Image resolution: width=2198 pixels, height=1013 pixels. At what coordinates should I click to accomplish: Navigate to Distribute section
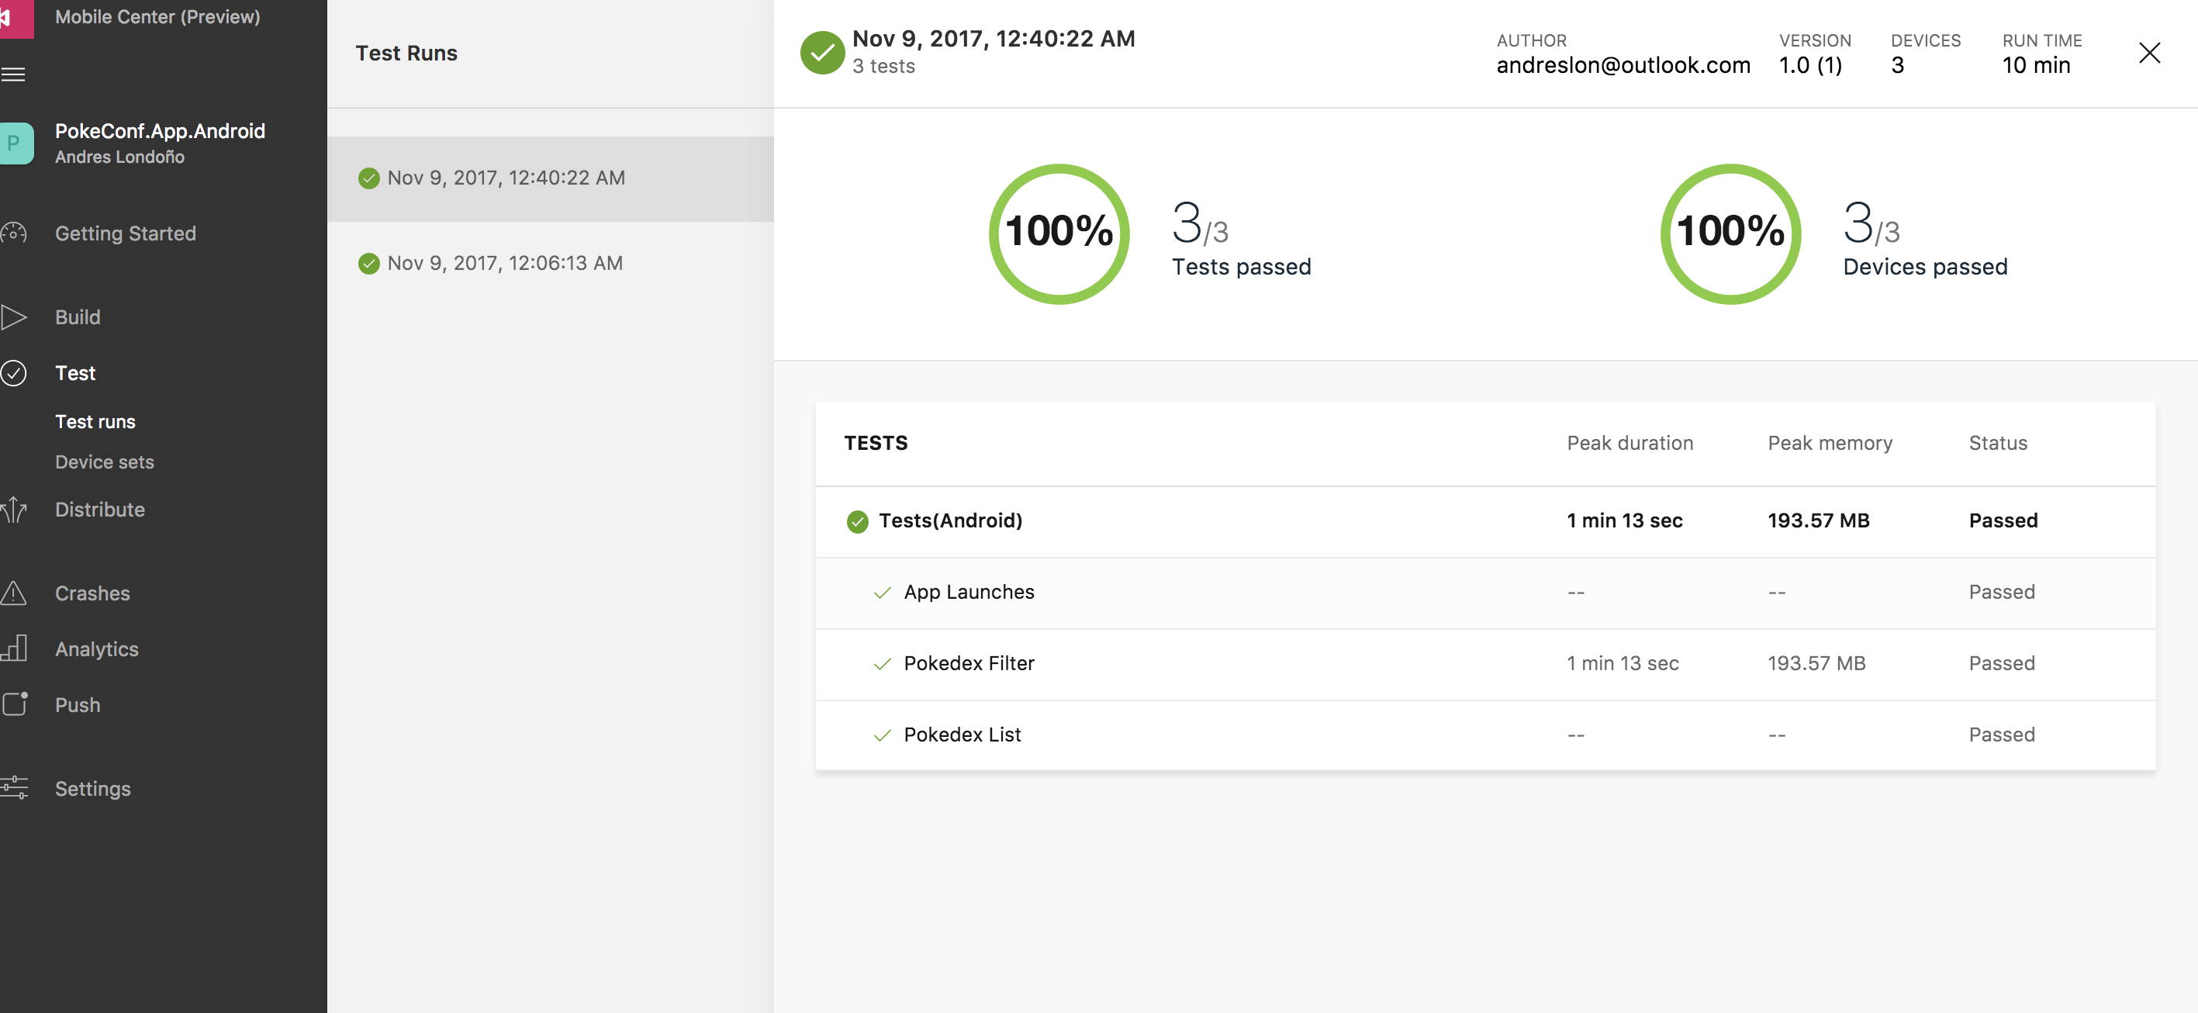click(100, 510)
